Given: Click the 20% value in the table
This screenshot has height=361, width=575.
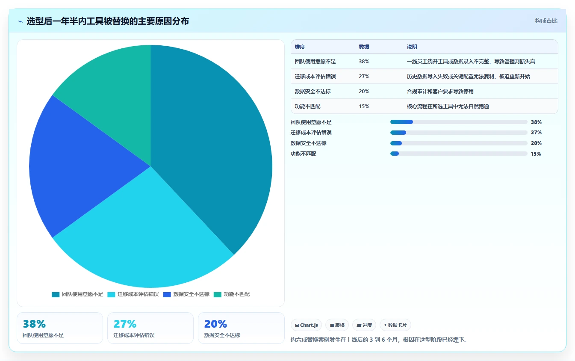Looking at the screenshot, I should pos(364,92).
